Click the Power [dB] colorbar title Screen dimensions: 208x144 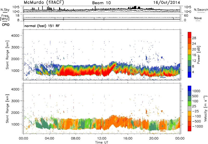pyautogui.click(x=199, y=55)
